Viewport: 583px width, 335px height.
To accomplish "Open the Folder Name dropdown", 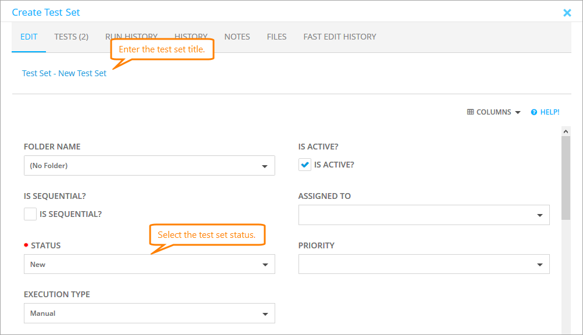I will [149, 166].
